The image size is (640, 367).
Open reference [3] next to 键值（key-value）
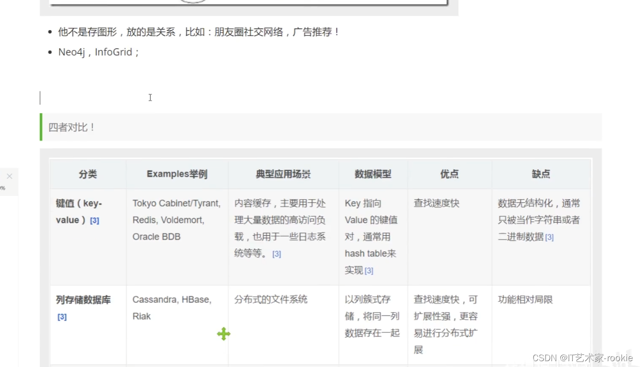coord(95,221)
